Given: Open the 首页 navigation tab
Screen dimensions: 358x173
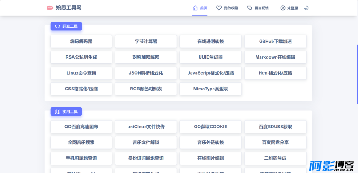Looking at the screenshot, I should click(200, 8).
